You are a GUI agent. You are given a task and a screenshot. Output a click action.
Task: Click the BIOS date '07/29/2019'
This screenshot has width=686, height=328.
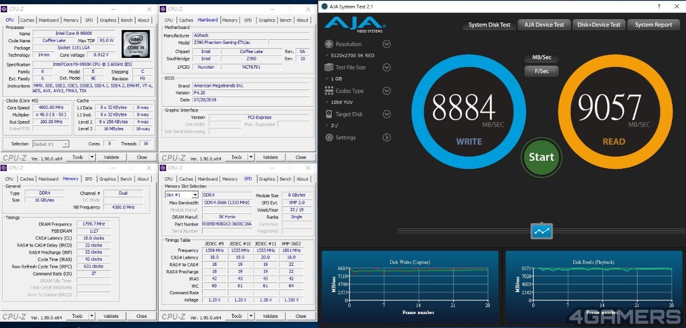pyautogui.click(x=250, y=100)
